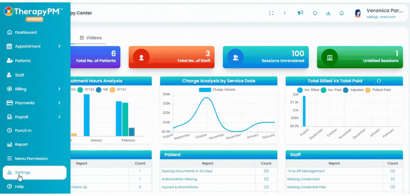Click the Help question mark icon
The height and width of the screenshot is (196, 410).
tap(9, 187)
